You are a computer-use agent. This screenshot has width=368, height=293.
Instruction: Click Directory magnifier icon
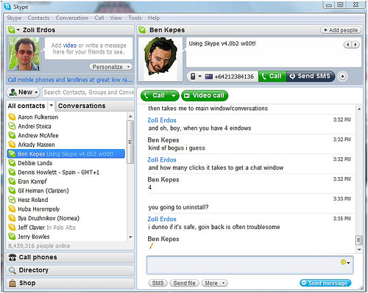coord(13,270)
